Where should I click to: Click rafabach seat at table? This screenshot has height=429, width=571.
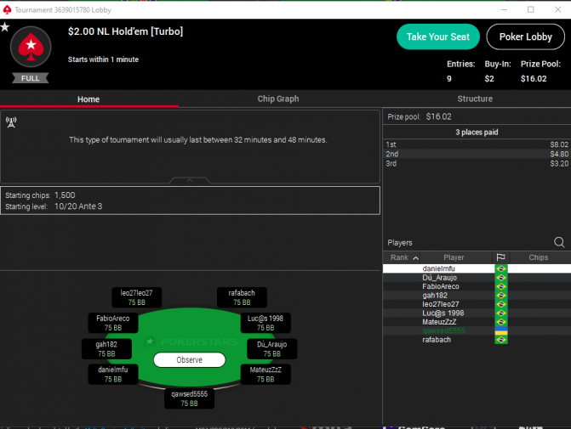(242, 297)
